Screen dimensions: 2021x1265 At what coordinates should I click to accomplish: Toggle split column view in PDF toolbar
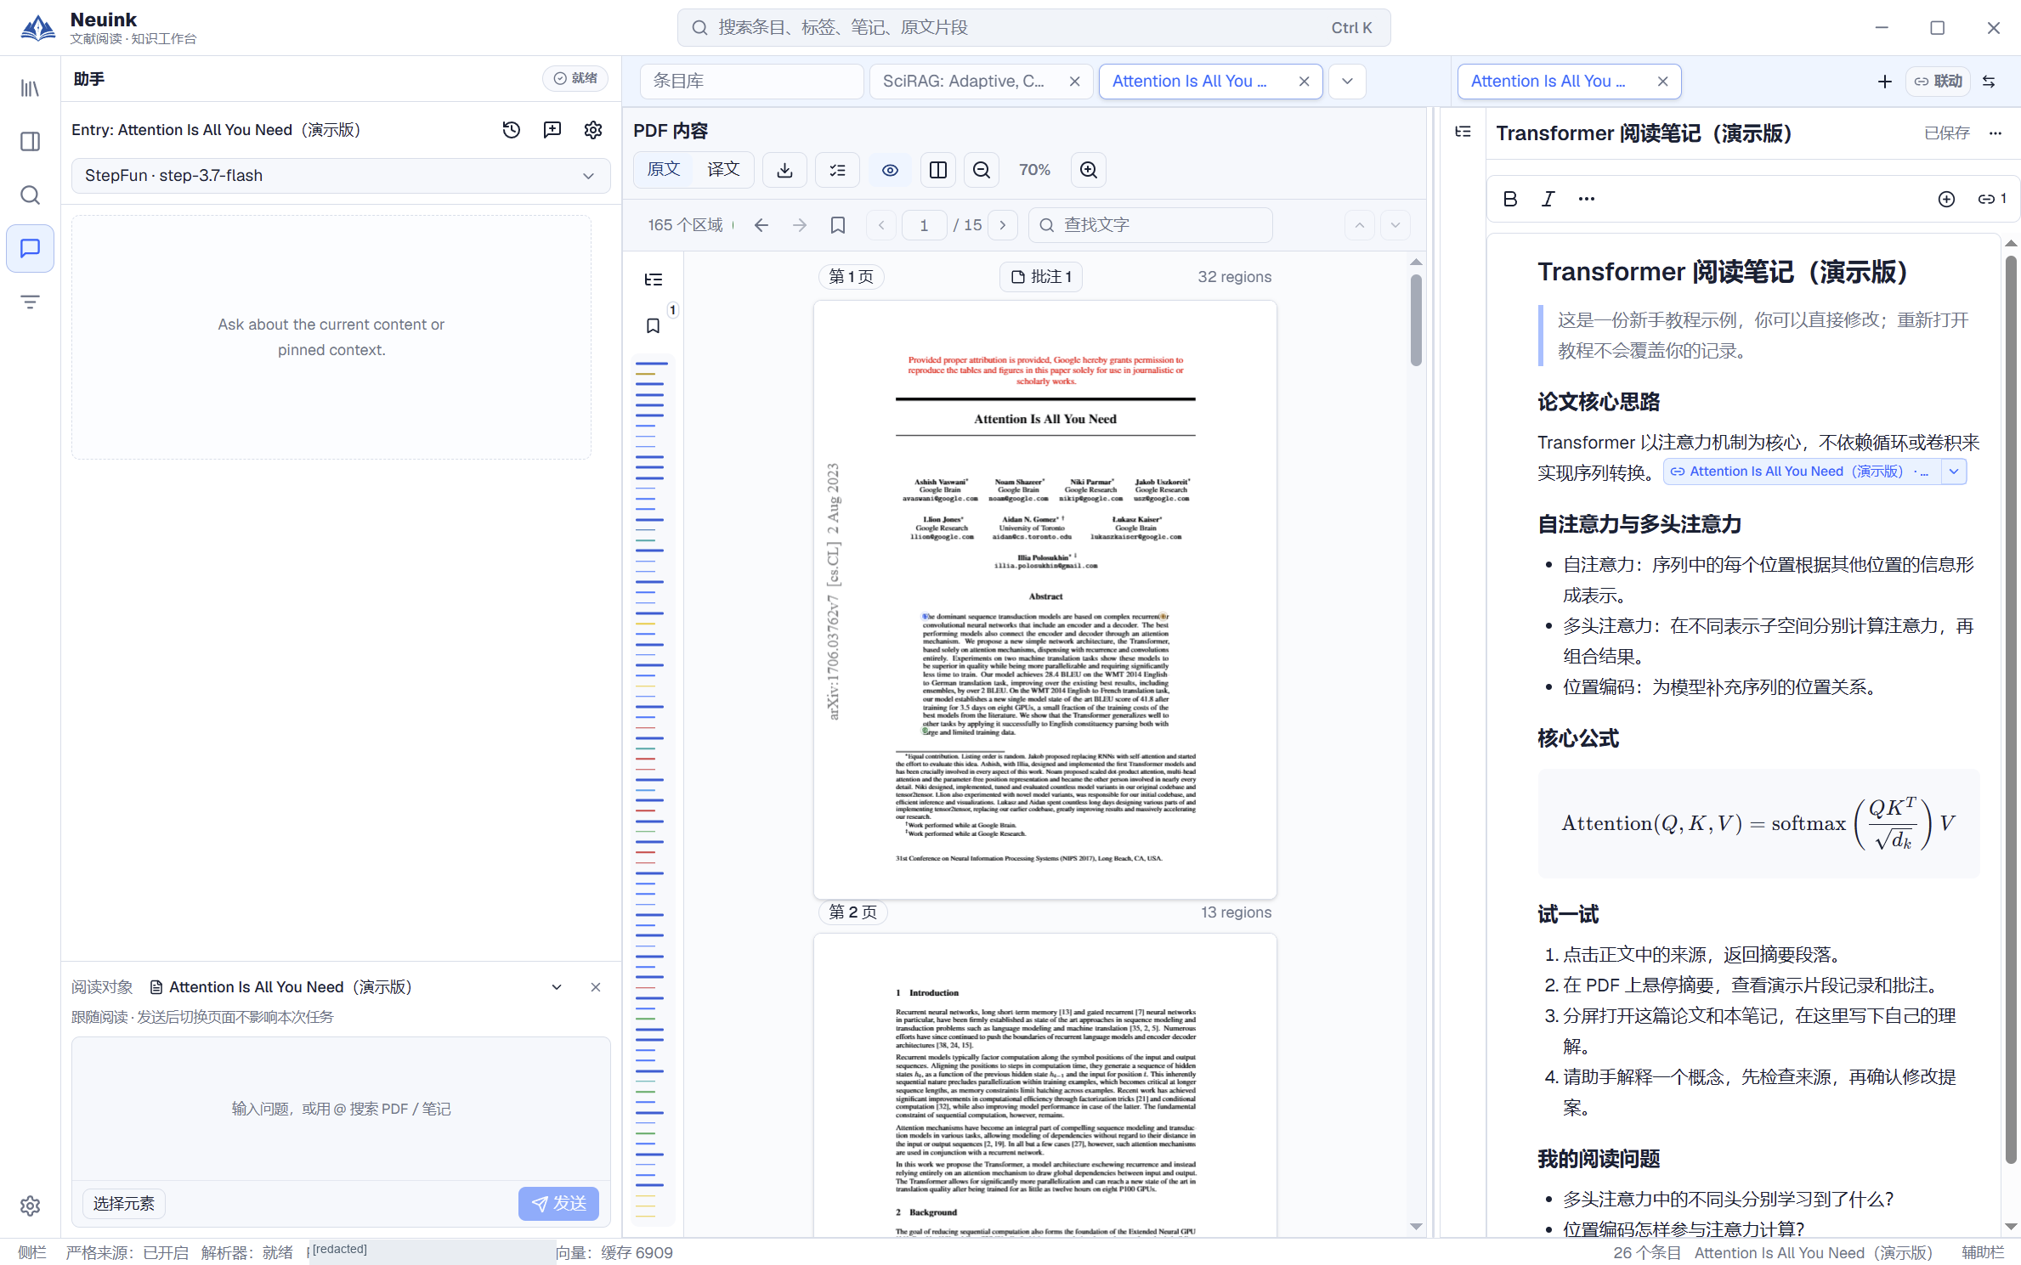click(938, 170)
